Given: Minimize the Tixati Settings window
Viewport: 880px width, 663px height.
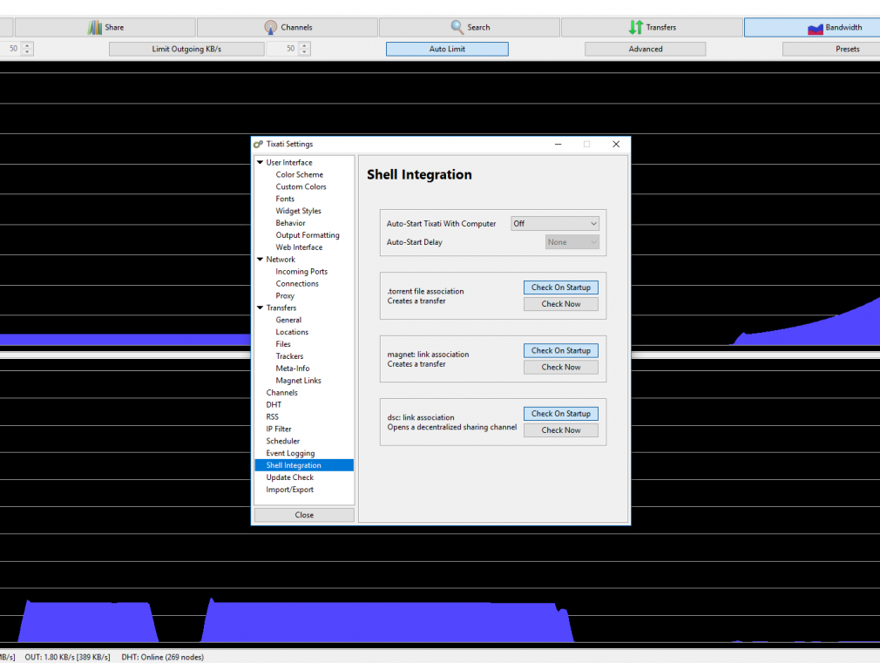Looking at the screenshot, I should [558, 145].
